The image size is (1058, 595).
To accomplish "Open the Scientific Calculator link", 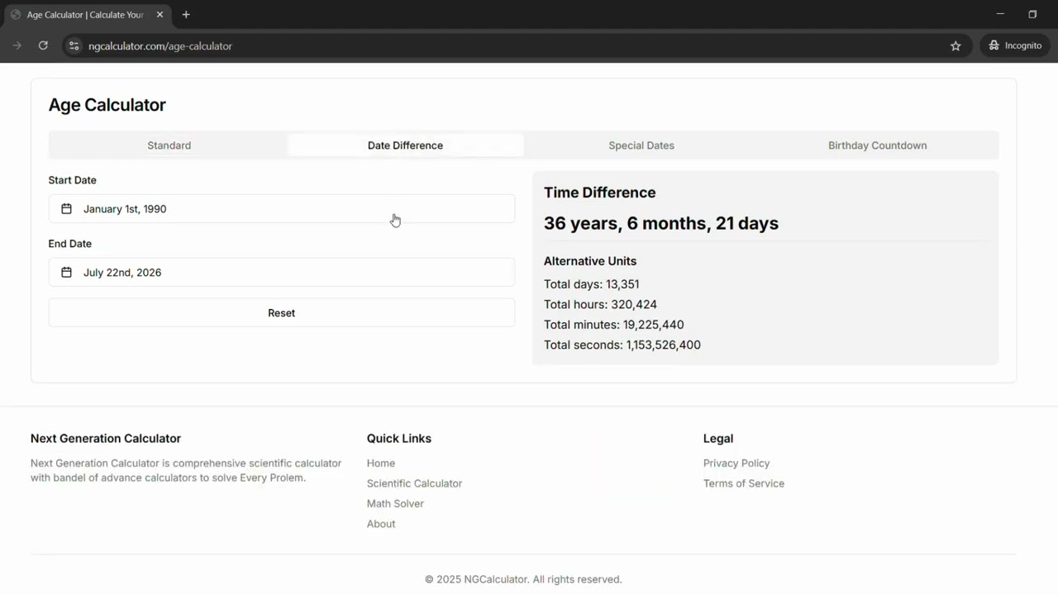I will coord(414,483).
